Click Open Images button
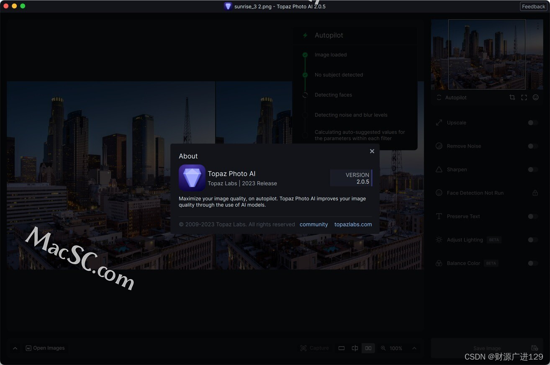This screenshot has height=365, width=550. coord(45,348)
